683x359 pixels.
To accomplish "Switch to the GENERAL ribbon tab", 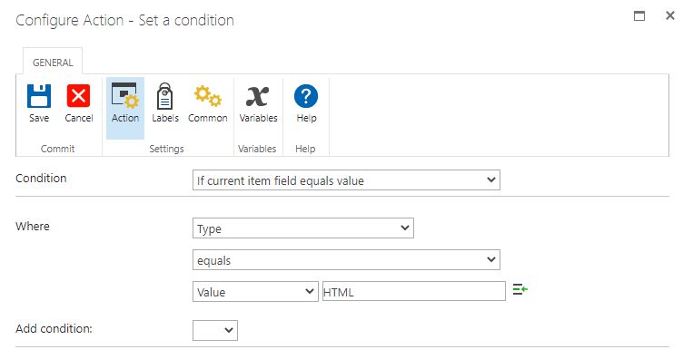I will pos(53,63).
